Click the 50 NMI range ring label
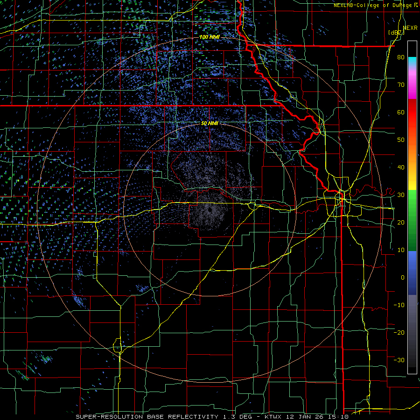This screenshot has height=420, width=420. (210, 123)
